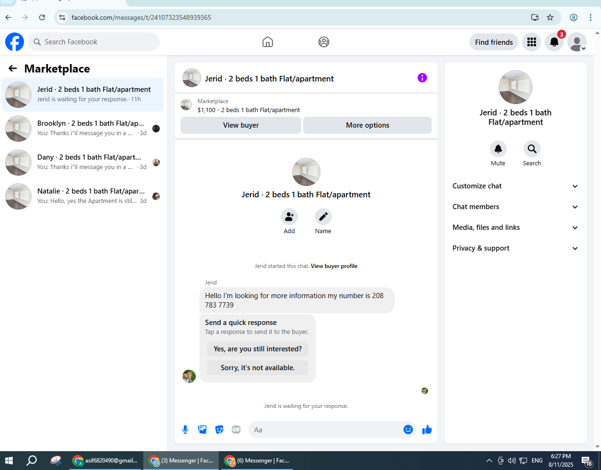This screenshot has width=601, height=470.
Task: Open the Facebook logo home link
Action: pos(15,42)
